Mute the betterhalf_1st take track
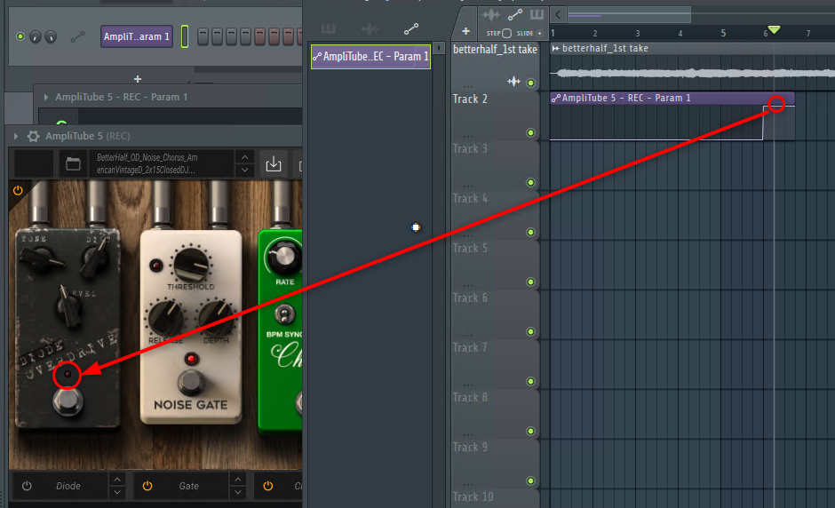The height and width of the screenshot is (508, 835). (530, 83)
